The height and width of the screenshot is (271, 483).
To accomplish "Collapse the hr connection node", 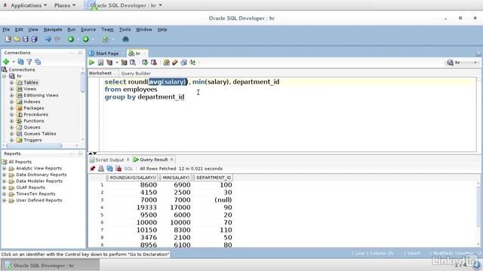I will tap(5, 76).
